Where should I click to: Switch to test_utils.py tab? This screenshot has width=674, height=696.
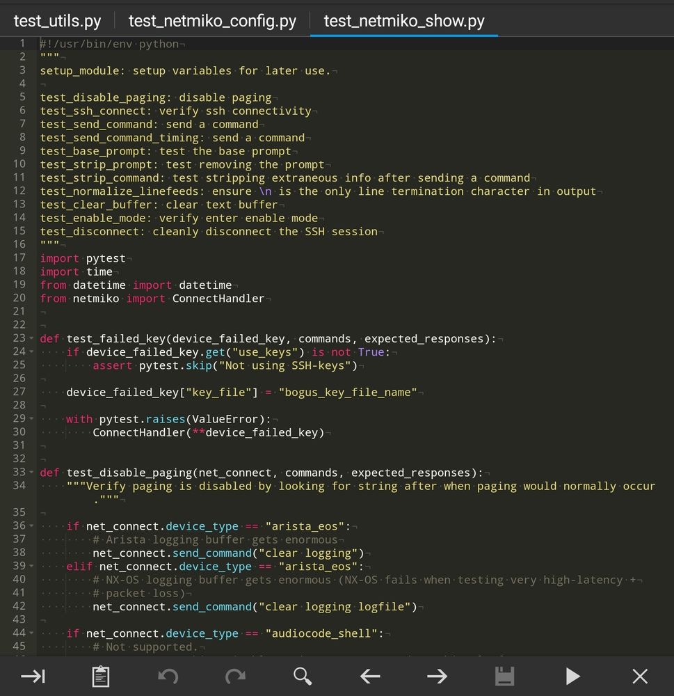tap(57, 21)
